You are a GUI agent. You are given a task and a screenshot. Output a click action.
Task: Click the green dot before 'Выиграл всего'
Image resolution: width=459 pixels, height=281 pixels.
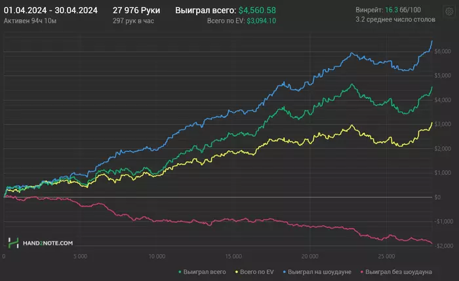180,272
